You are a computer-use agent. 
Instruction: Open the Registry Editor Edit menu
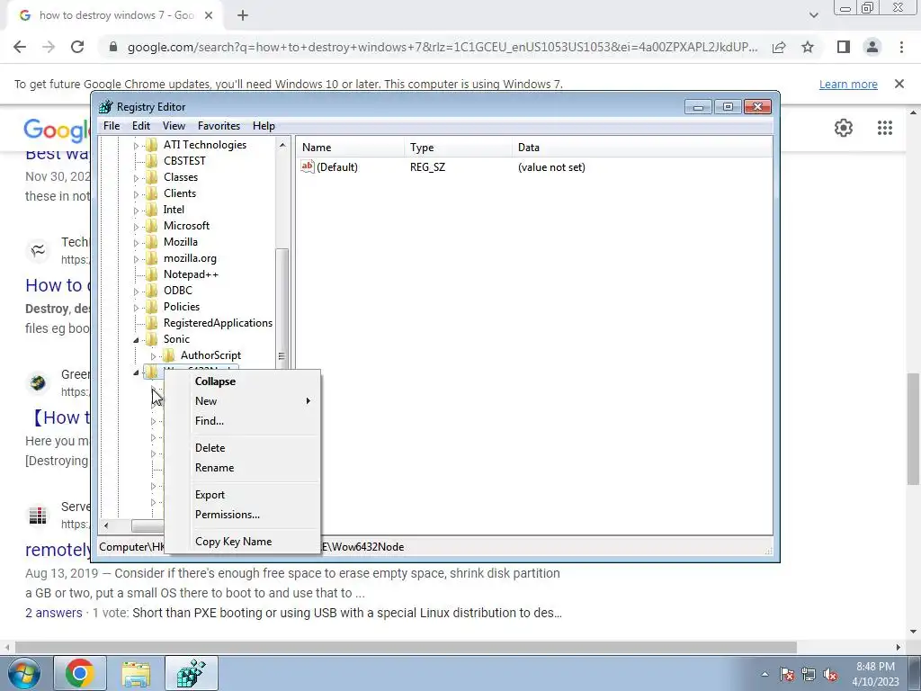141,126
